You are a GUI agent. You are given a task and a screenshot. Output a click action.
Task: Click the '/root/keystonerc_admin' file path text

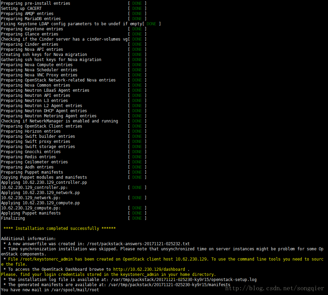pyautogui.click(x=46, y=260)
